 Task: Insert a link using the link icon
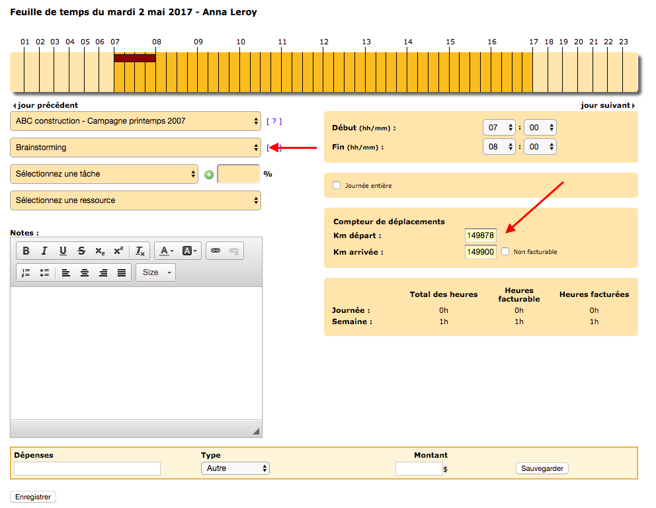(x=215, y=251)
